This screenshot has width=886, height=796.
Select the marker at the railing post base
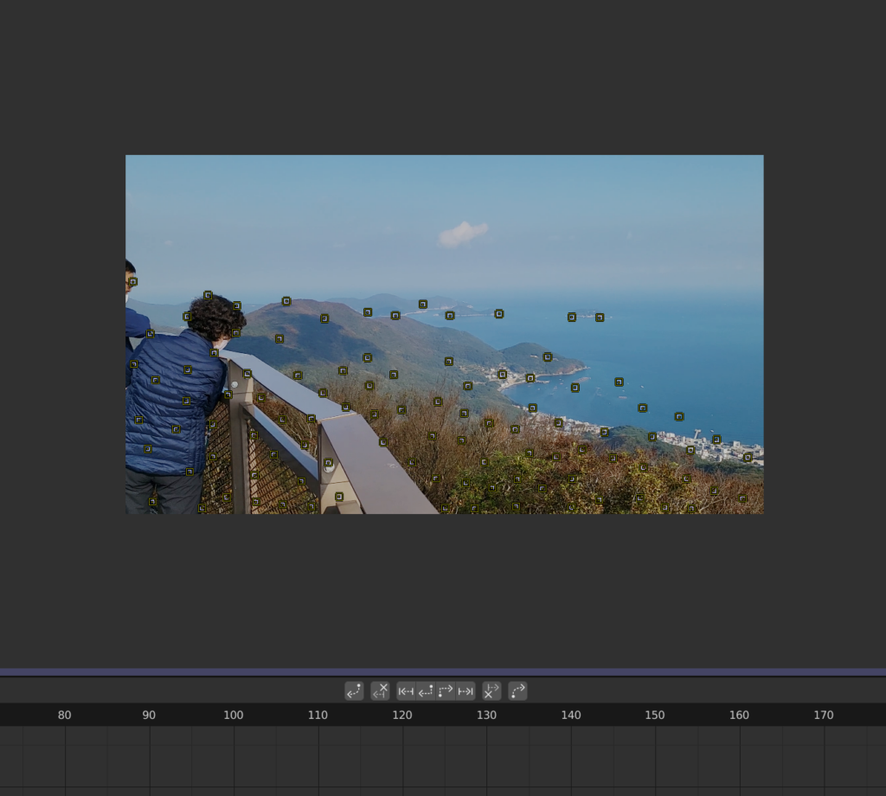339,497
